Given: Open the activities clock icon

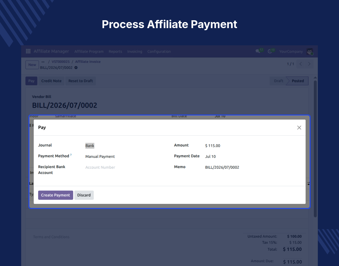Looking at the screenshot, I should [270, 51].
